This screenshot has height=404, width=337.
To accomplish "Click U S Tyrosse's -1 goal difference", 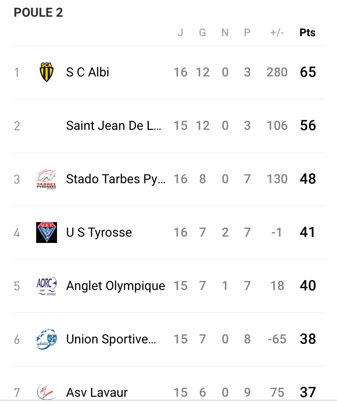I will point(277,233).
